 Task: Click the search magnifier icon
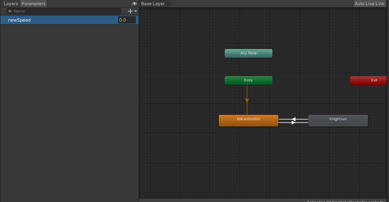click(x=10, y=11)
